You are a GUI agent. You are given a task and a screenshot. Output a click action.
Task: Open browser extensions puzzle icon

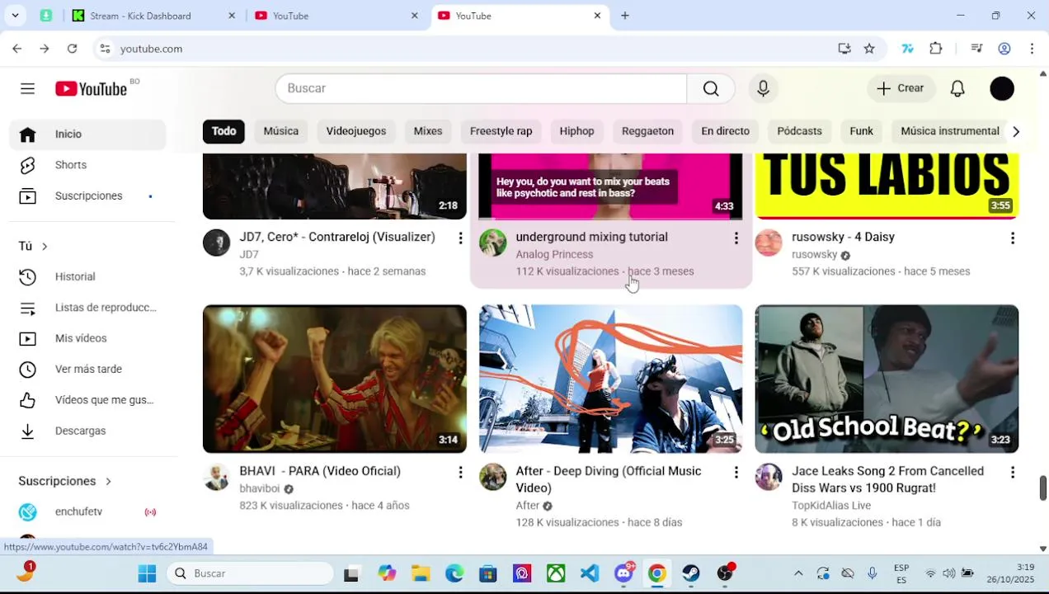(936, 49)
